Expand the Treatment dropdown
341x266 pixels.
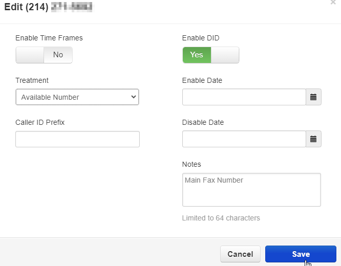(77, 97)
